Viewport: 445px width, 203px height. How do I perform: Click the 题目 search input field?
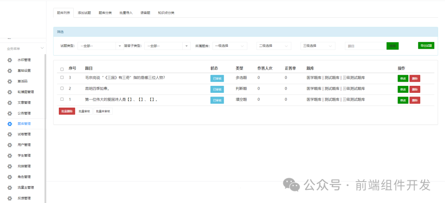point(366,46)
